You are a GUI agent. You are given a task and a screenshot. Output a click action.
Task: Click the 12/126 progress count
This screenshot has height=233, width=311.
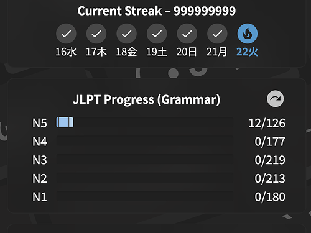tap(267, 123)
